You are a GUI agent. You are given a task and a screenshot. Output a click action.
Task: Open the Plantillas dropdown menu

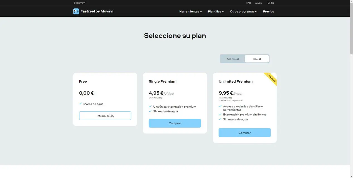216,11
